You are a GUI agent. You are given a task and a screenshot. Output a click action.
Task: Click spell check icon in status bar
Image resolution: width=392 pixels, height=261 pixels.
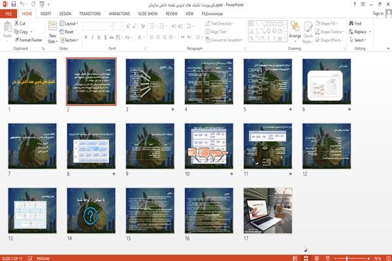[x=30, y=258]
